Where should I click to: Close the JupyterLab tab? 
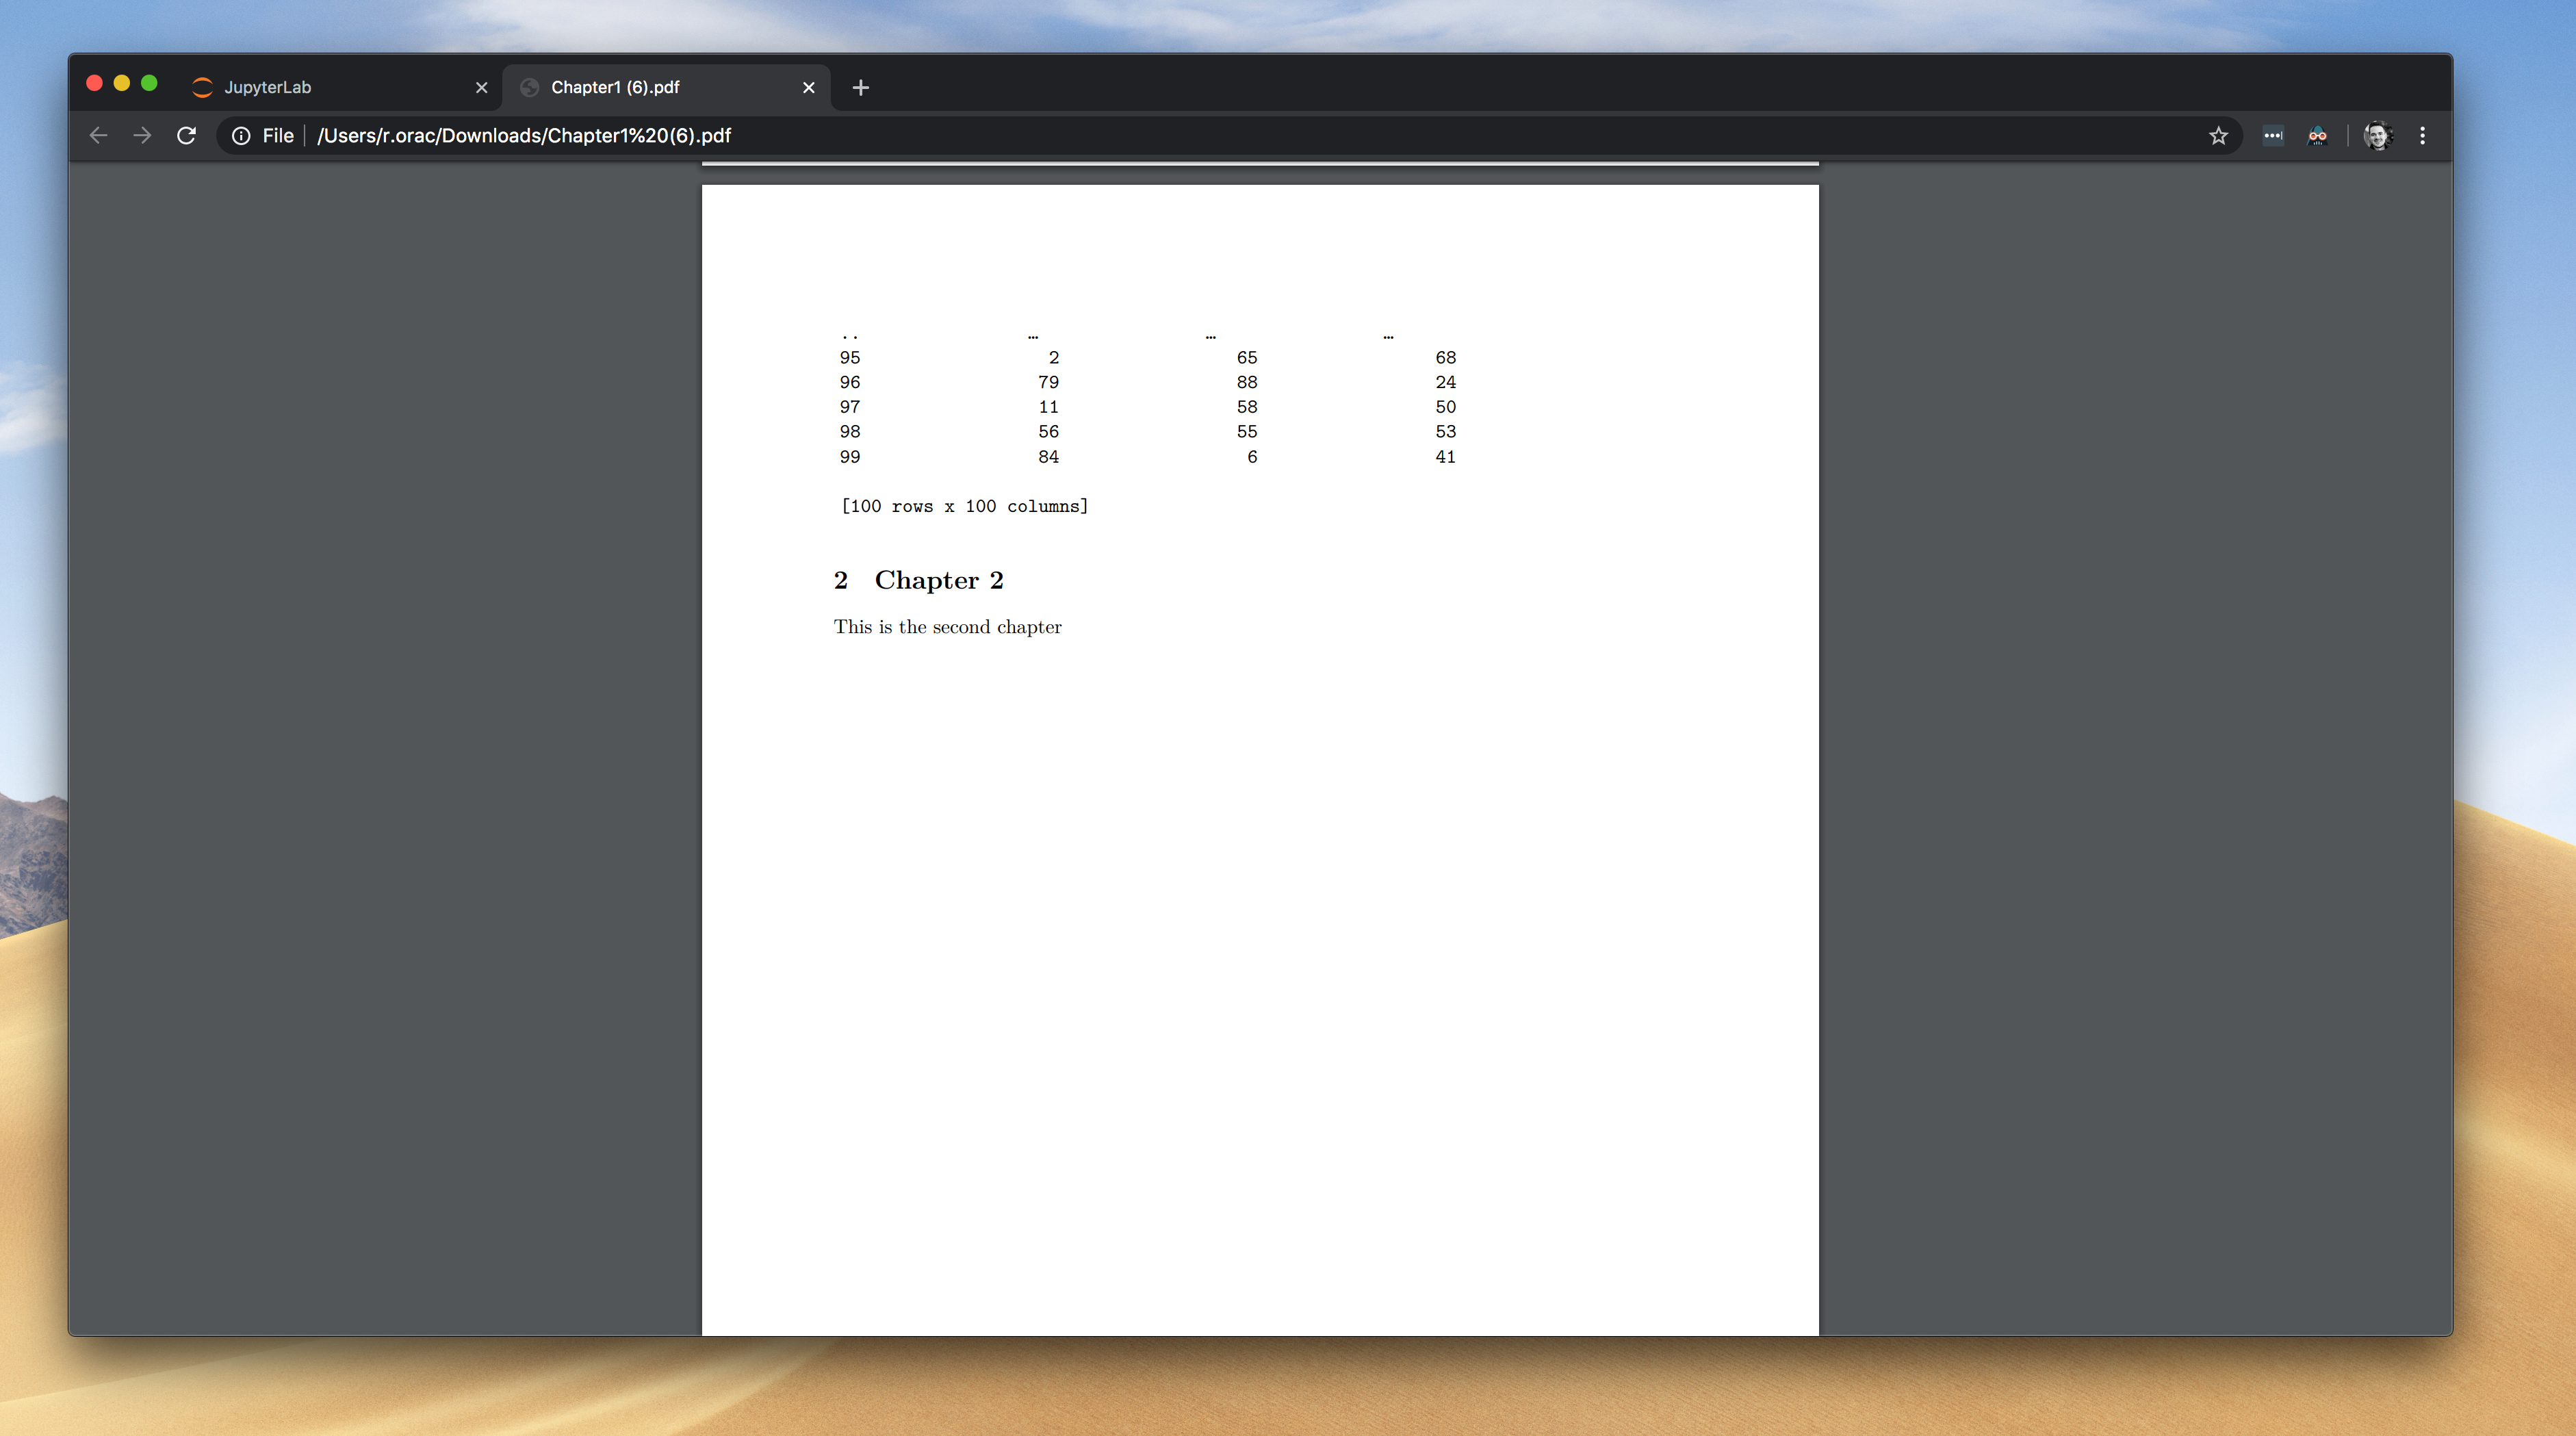pyautogui.click(x=482, y=88)
